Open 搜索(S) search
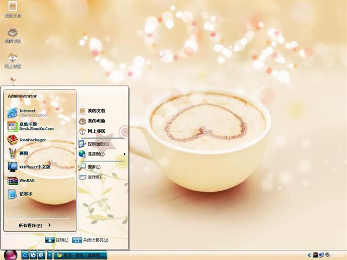The height and width of the screenshot is (260, 347). pyautogui.click(x=91, y=167)
